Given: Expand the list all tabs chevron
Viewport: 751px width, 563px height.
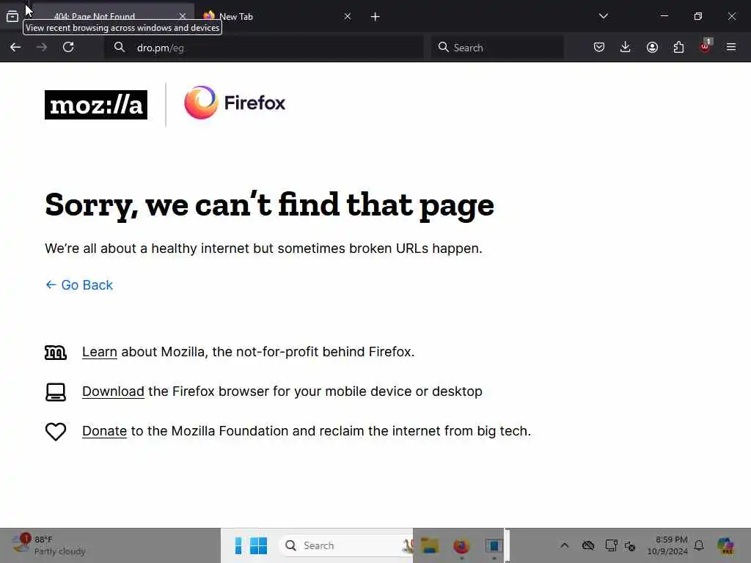Looking at the screenshot, I should coord(604,16).
